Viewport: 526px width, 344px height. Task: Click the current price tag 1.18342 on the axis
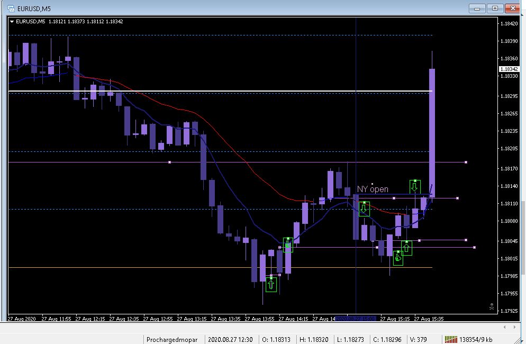[509, 69]
